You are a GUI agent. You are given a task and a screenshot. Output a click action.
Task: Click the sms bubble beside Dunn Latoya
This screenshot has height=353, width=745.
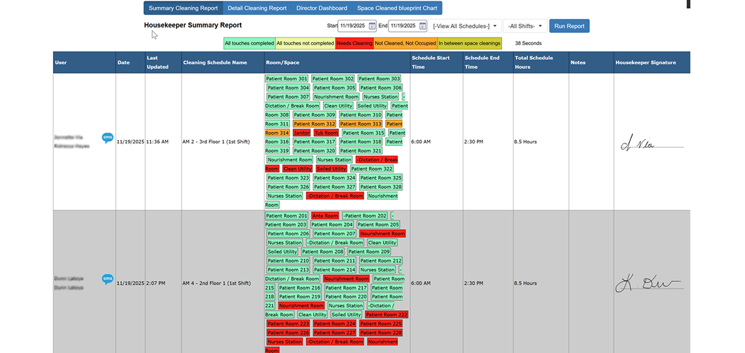click(108, 279)
